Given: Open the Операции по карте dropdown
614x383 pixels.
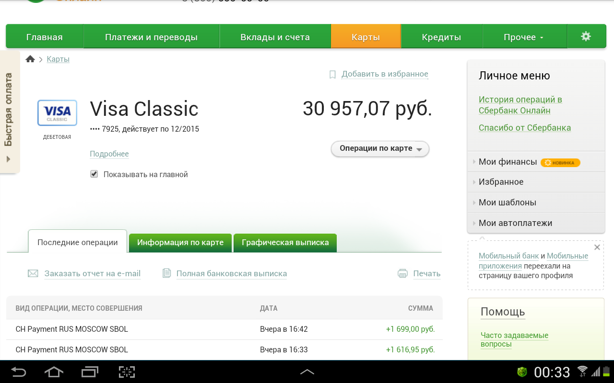Looking at the screenshot, I should coord(380,149).
